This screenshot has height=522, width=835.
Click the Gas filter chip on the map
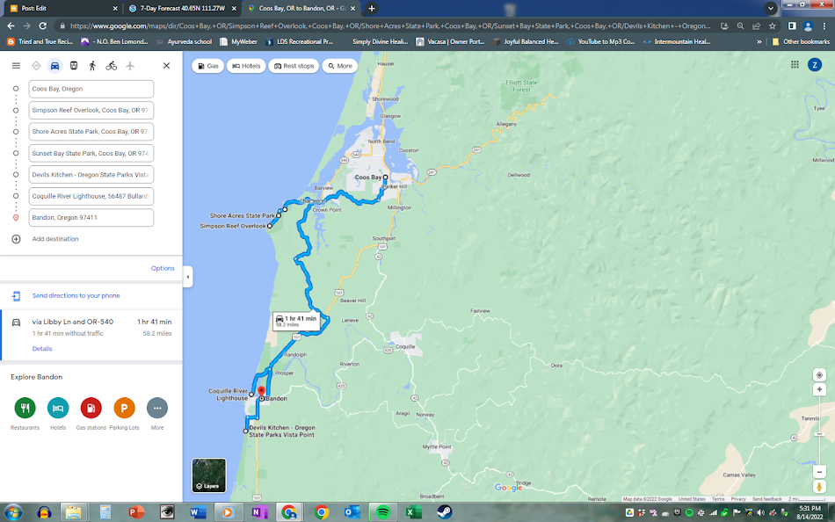(x=207, y=66)
